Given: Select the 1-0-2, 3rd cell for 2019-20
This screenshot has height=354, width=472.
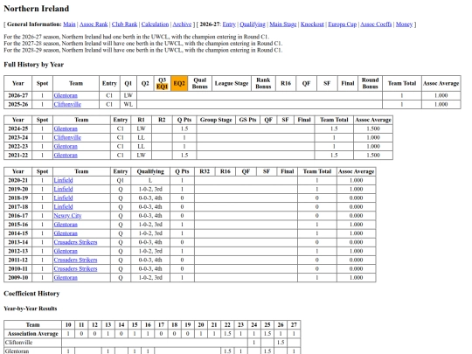Looking at the screenshot, I should pos(150,190).
